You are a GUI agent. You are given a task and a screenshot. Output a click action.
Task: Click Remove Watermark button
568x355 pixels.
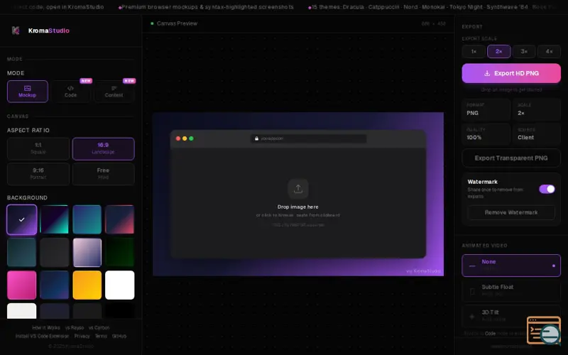(x=511, y=212)
